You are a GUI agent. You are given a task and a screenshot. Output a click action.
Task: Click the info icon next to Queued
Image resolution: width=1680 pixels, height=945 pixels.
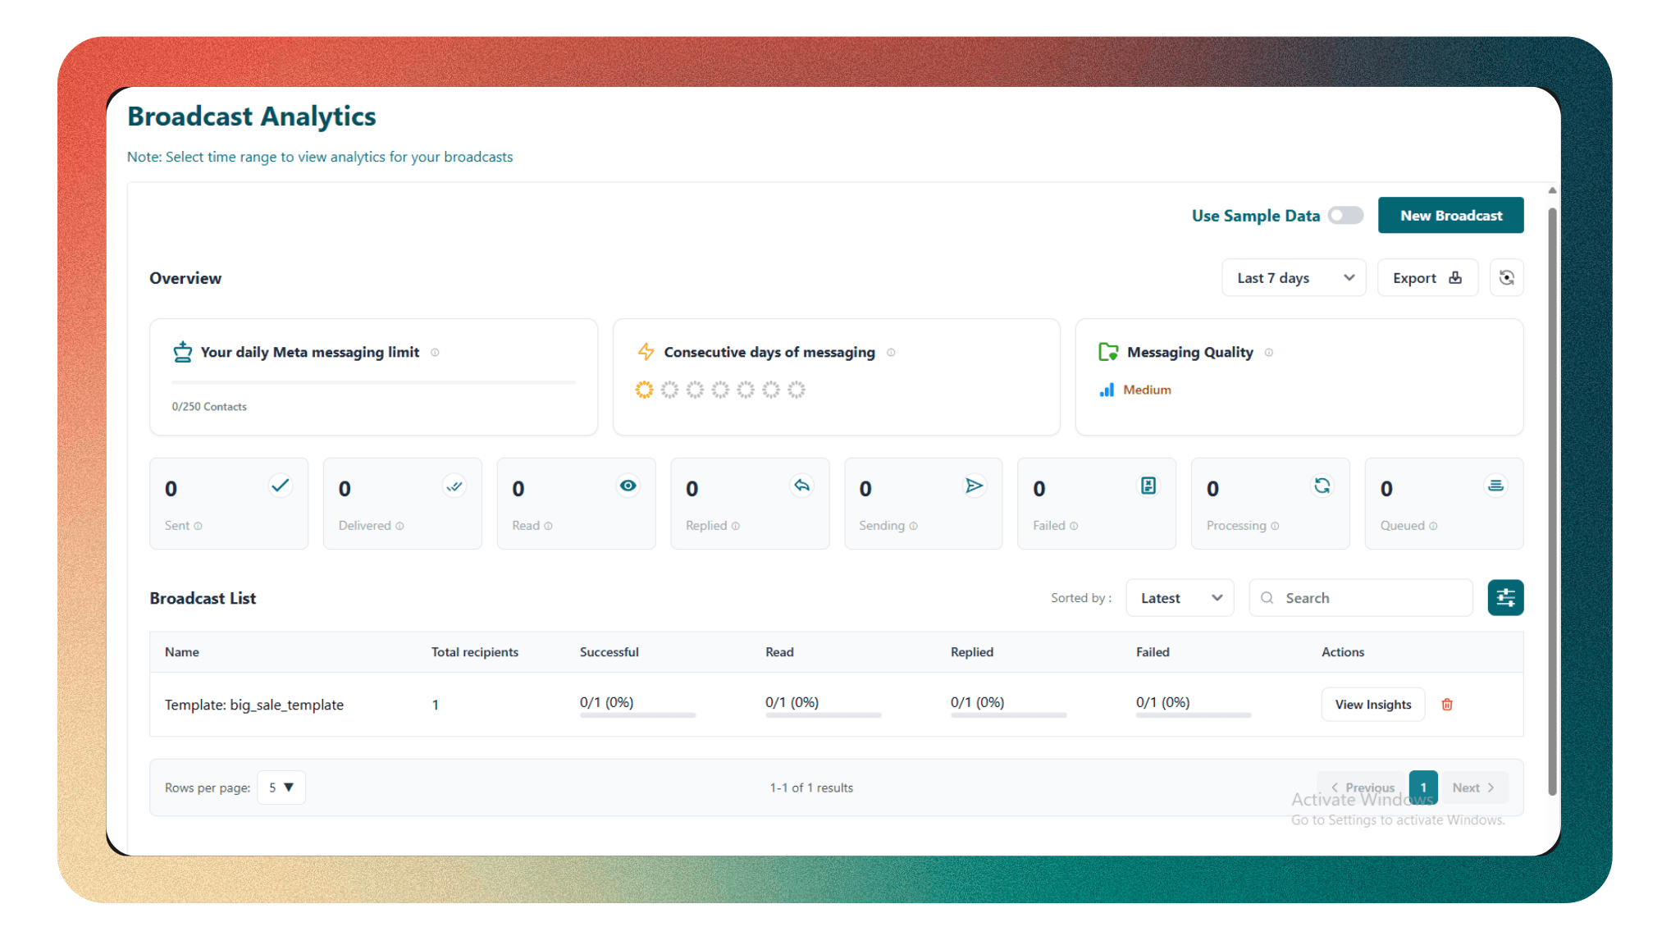pyautogui.click(x=1433, y=526)
